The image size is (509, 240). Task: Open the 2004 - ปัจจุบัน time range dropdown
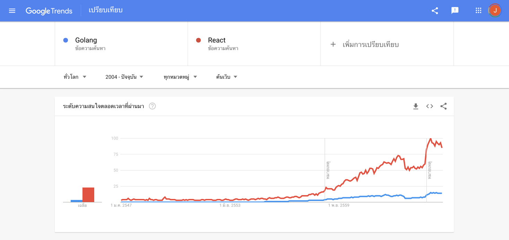click(x=124, y=77)
